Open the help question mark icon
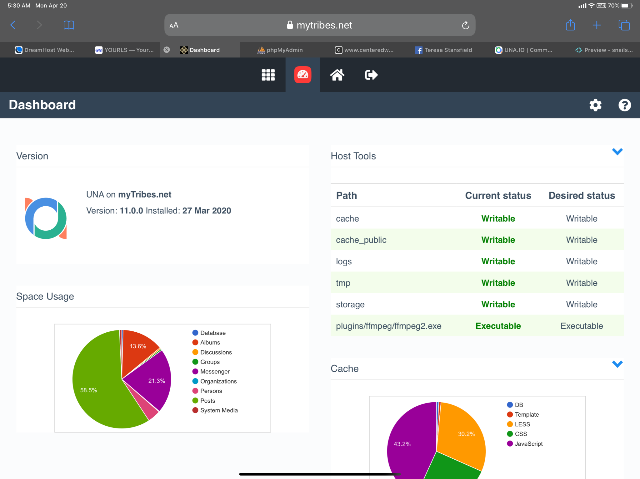Viewport: 640px width, 479px height. click(624, 105)
